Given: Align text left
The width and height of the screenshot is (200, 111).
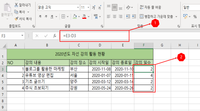Looking at the screenshot, I should (x=109, y=17).
